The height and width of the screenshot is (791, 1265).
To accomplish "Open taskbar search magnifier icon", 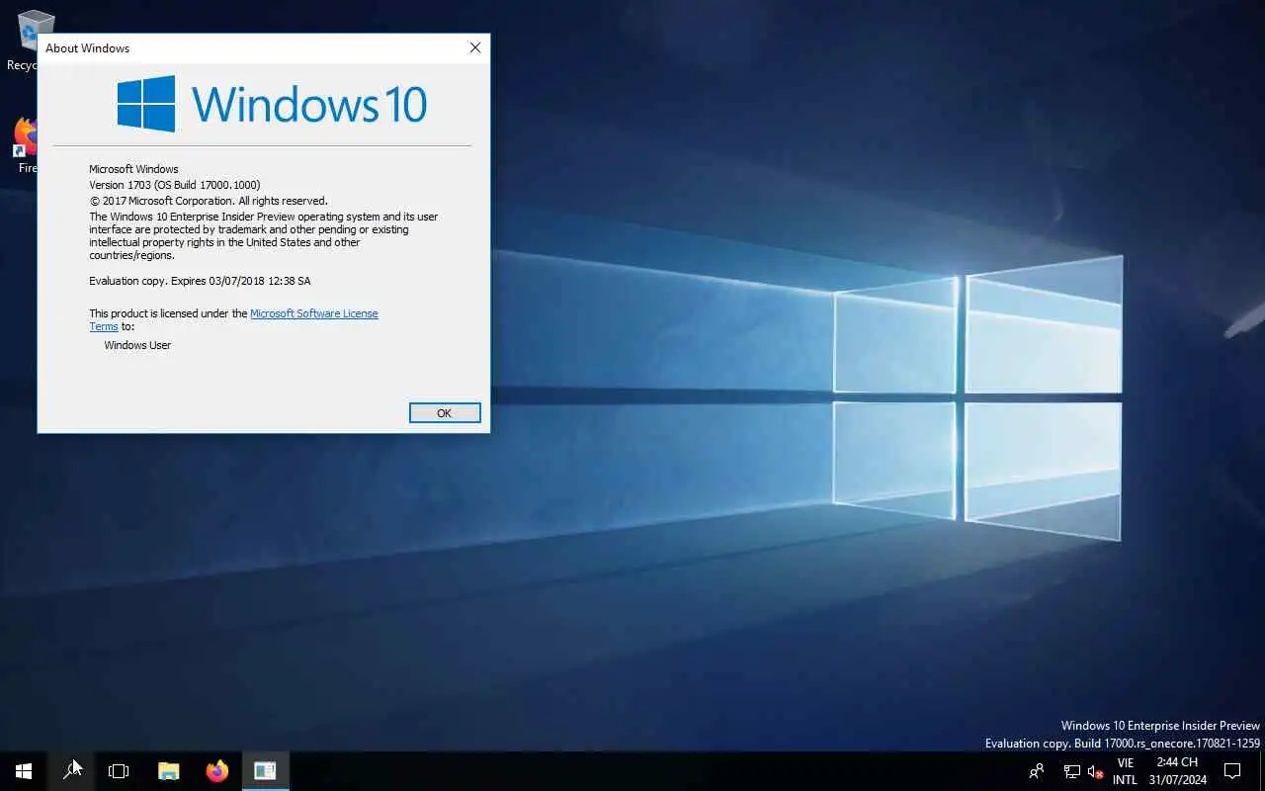I will tap(71, 771).
